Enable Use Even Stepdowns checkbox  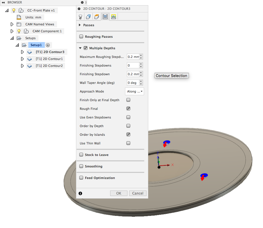click(x=128, y=117)
